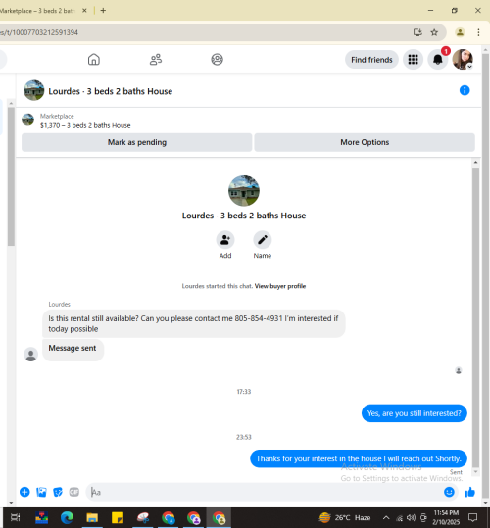Edit chat name with pencil icon
This screenshot has width=490, height=528.
coord(263,240)
